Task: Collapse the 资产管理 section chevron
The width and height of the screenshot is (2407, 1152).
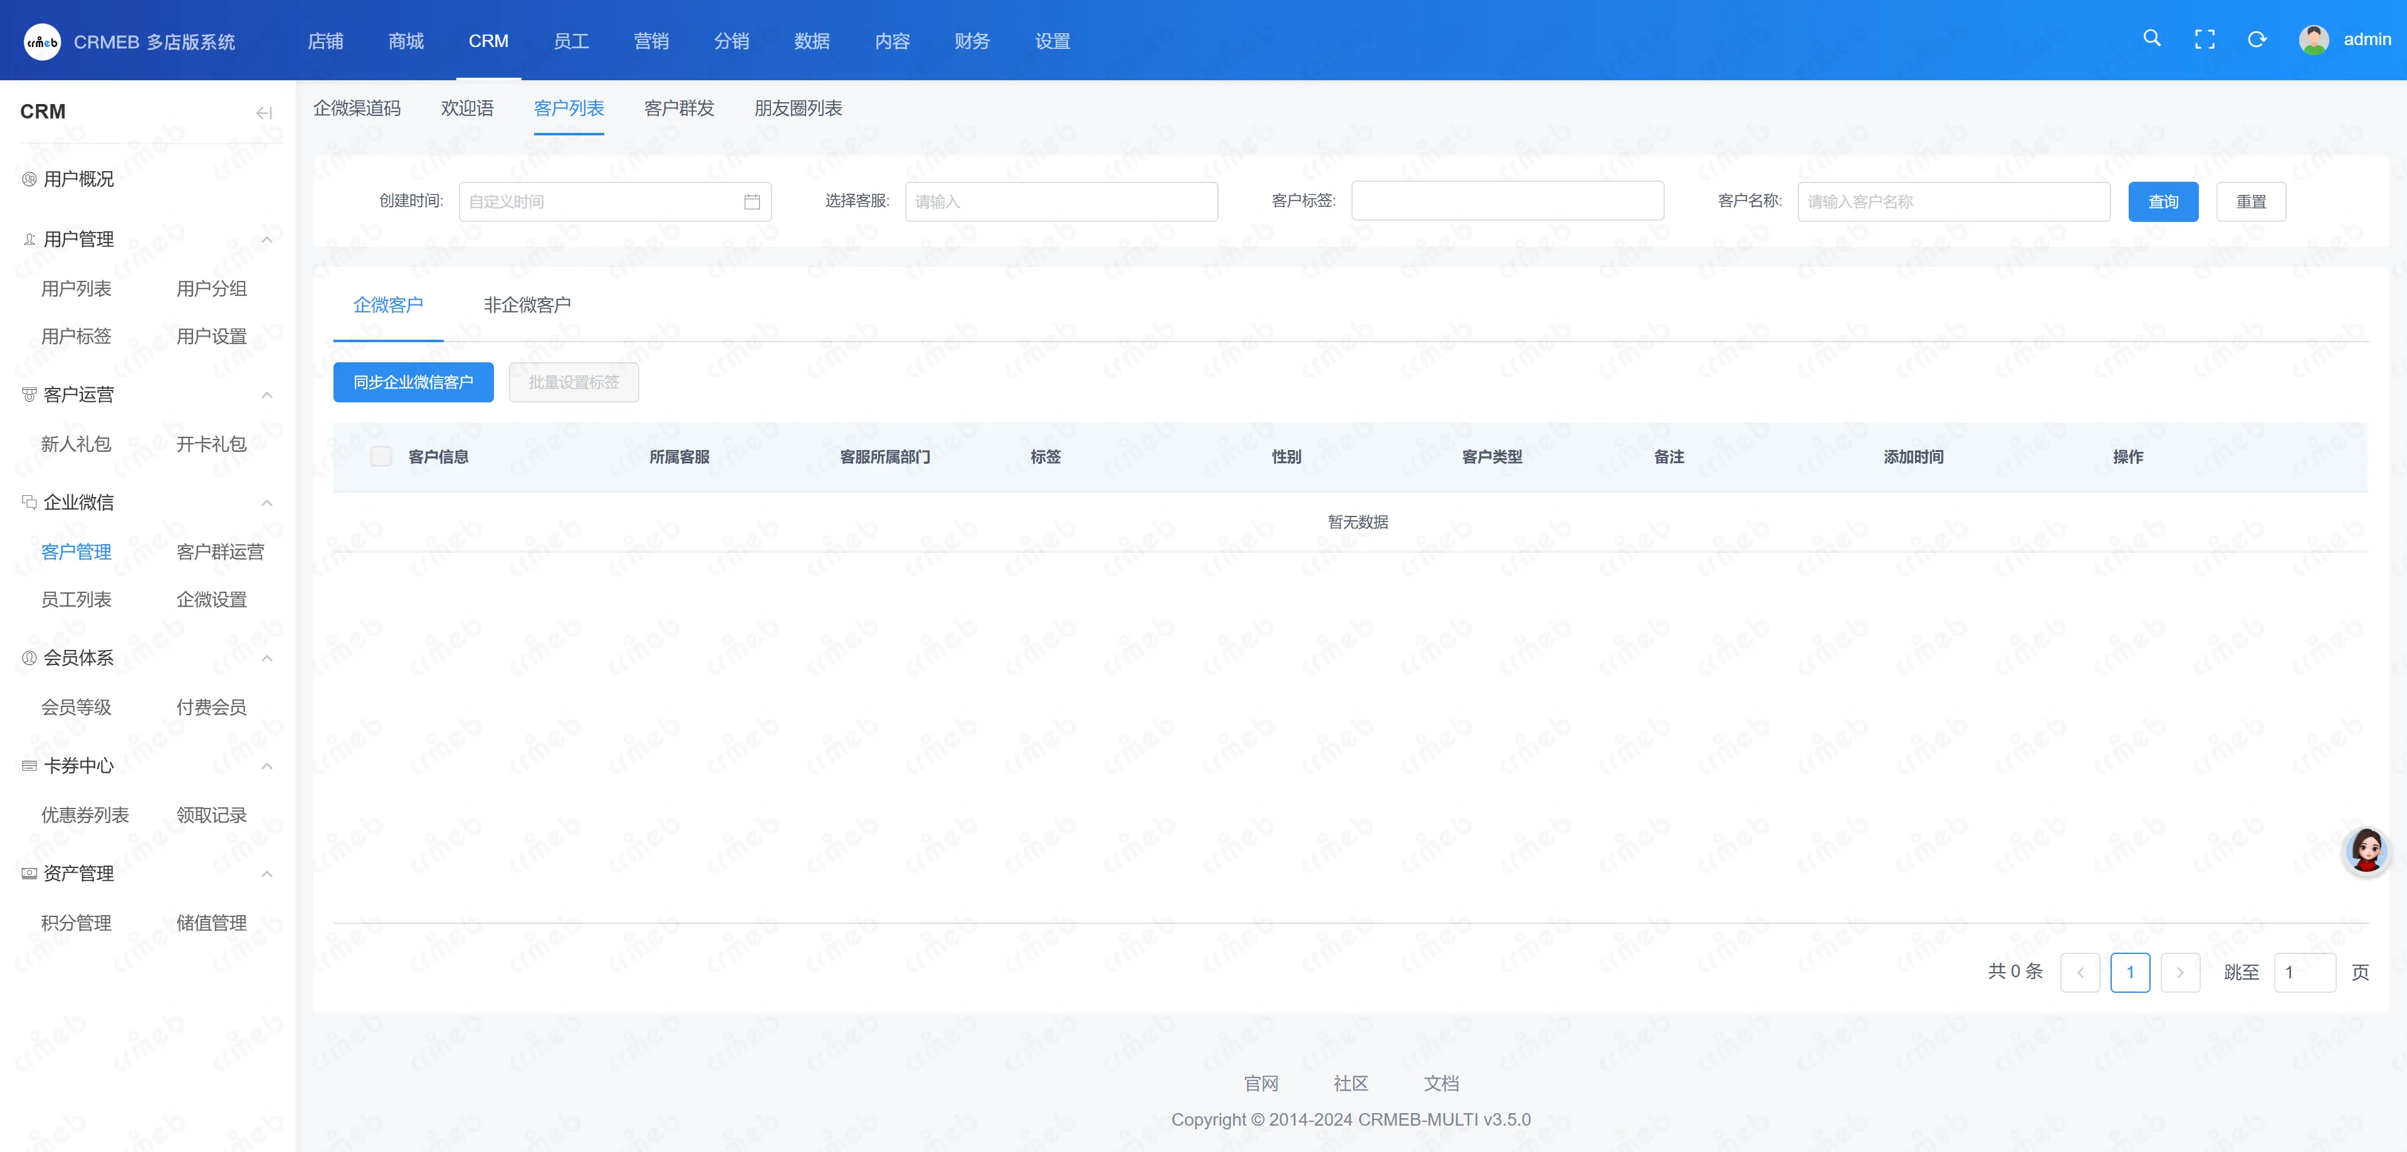Action: click(267, 874)
